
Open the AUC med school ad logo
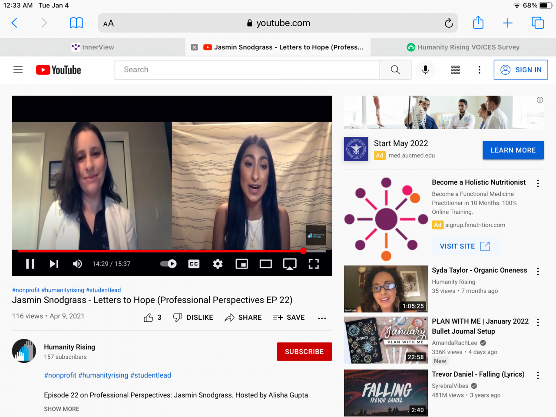click(x=356, y=149)
